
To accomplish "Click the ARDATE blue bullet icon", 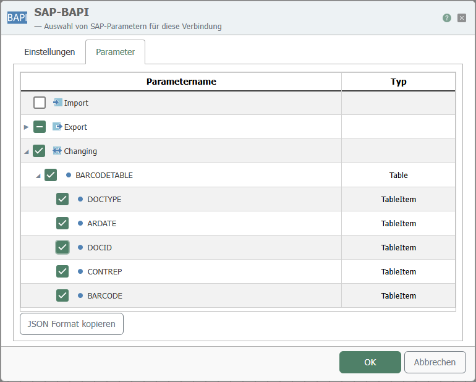I will pos(80,223).
